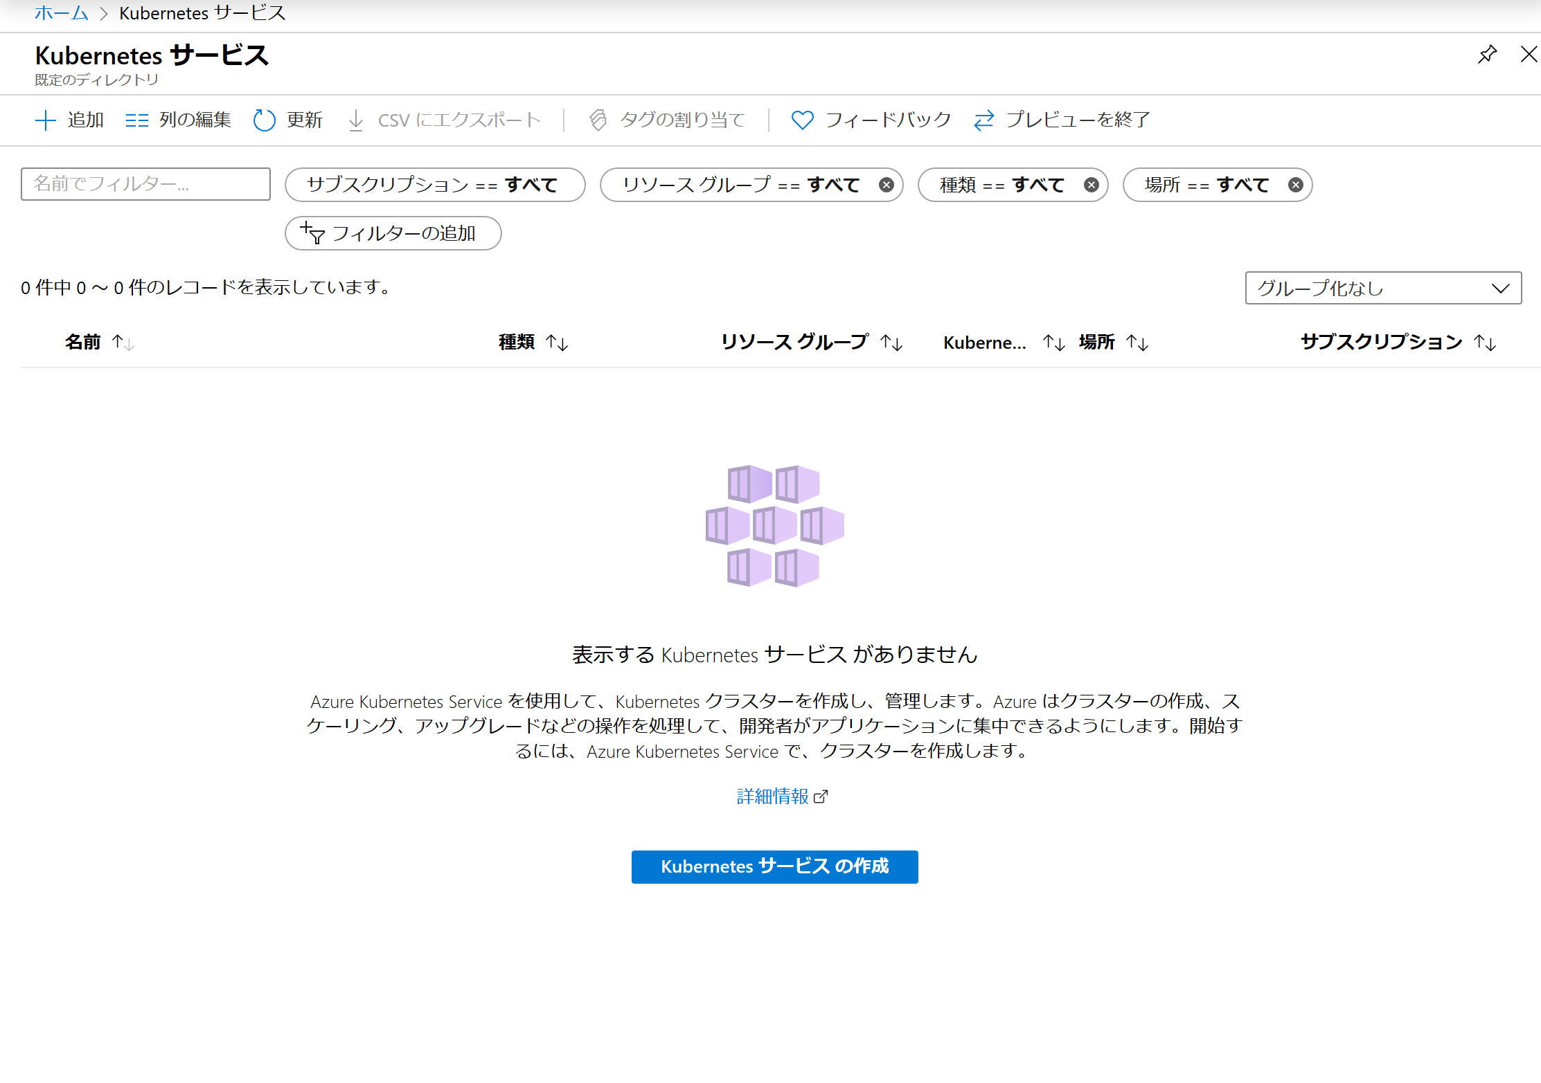1541x1083 pixels.
Task: Click the ホーム breadcrumb link
Action: tap(61, 13)
